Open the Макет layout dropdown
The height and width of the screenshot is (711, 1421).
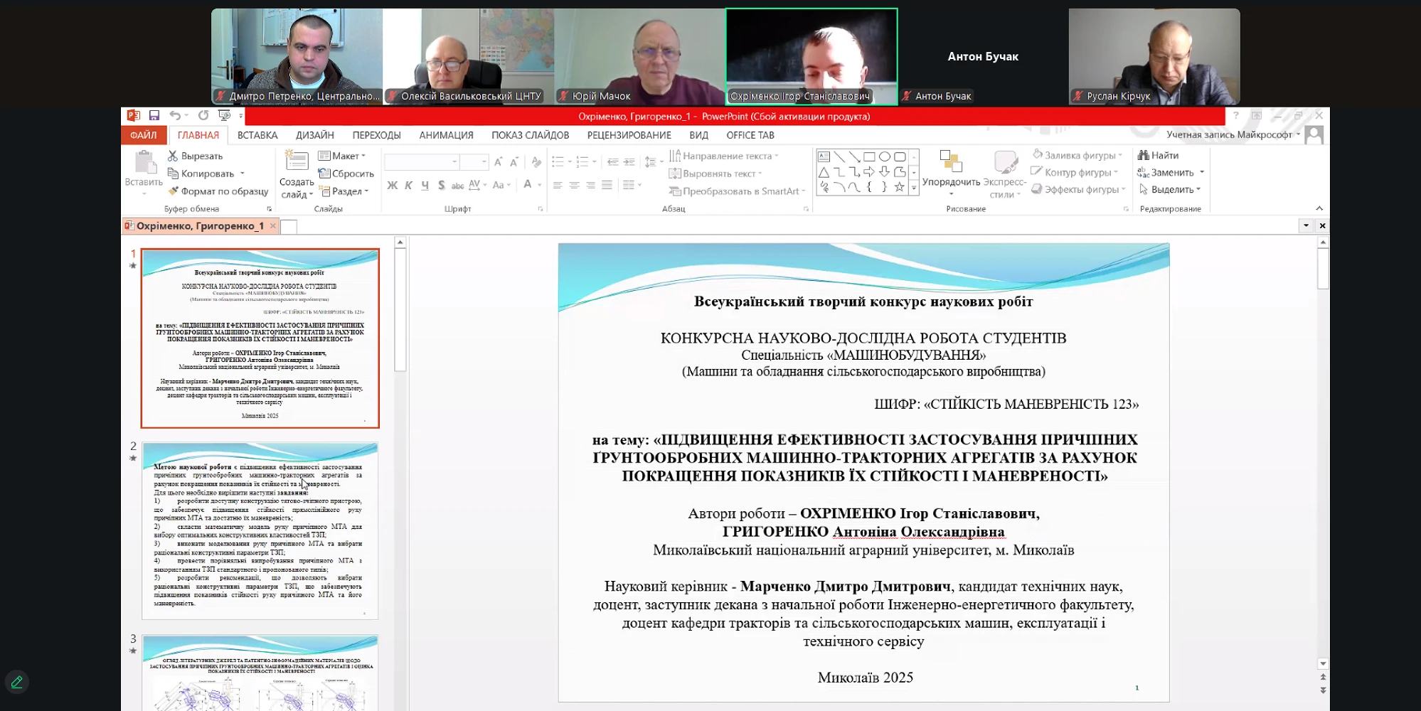343,156
